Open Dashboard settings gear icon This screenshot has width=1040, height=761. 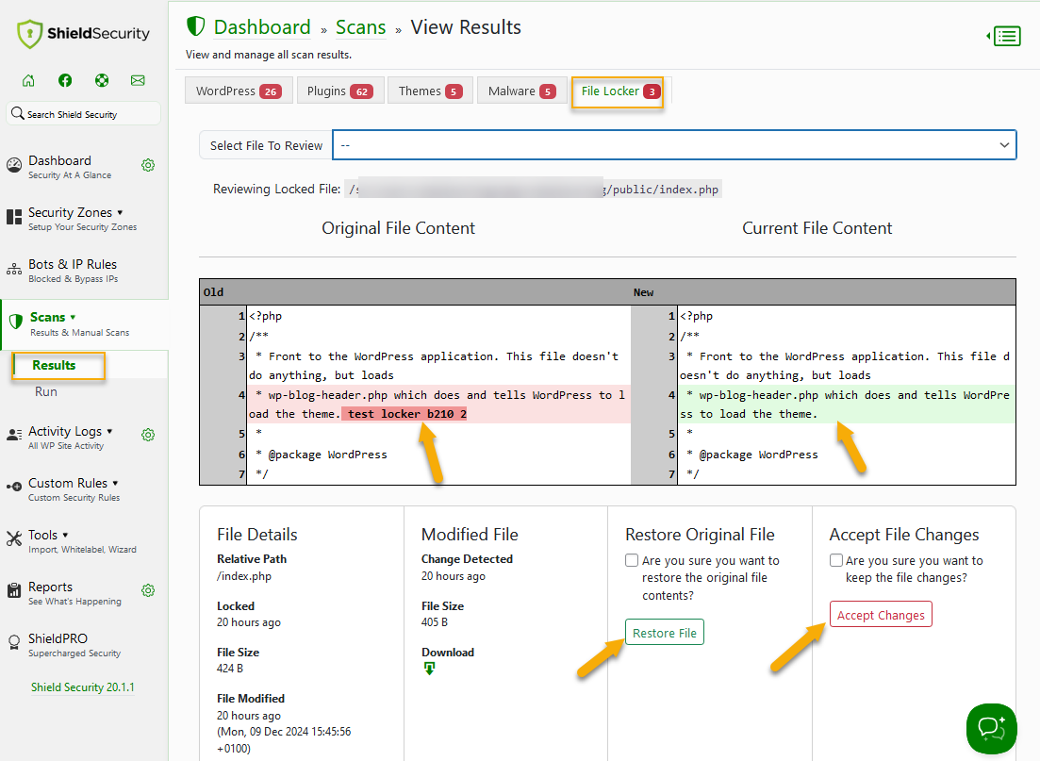coord(148,165)
